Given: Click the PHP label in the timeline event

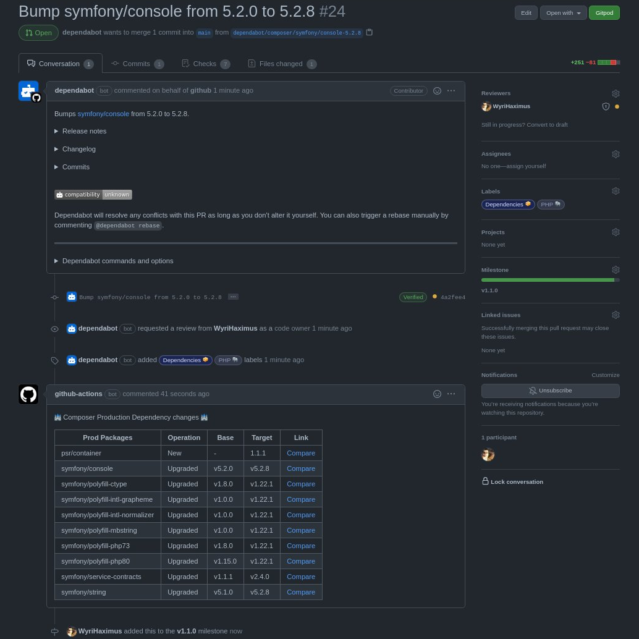Looking at the screenshot, I should 228,360.
